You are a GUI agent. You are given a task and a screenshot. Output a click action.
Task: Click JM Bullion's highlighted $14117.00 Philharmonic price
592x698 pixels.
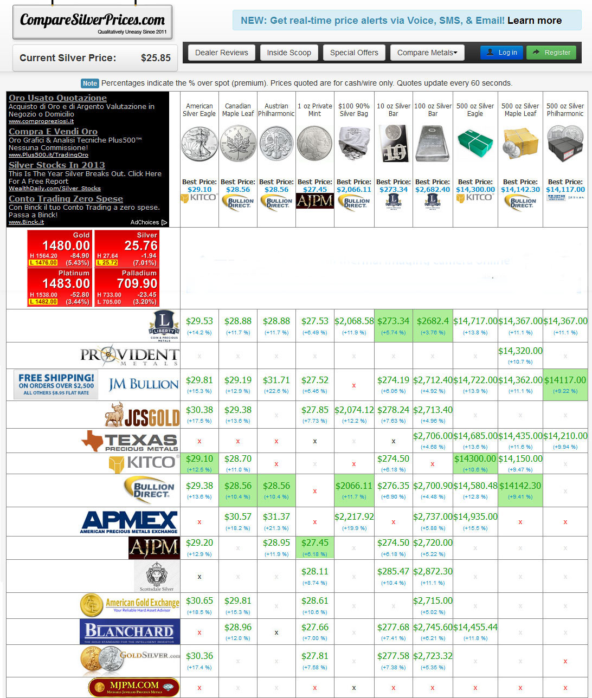(x=565, y=380)
